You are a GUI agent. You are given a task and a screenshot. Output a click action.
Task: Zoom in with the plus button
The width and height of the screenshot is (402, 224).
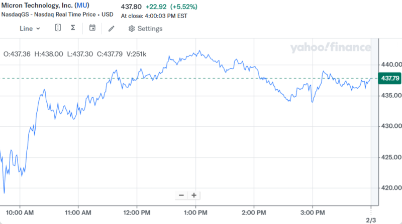pyautogui.click(x=193, y=195)
